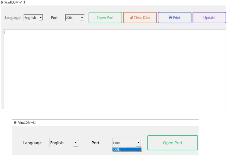Click the "PrintCOM v1.1" title in upper window
227x155 pixels.
tap(14, 2)
